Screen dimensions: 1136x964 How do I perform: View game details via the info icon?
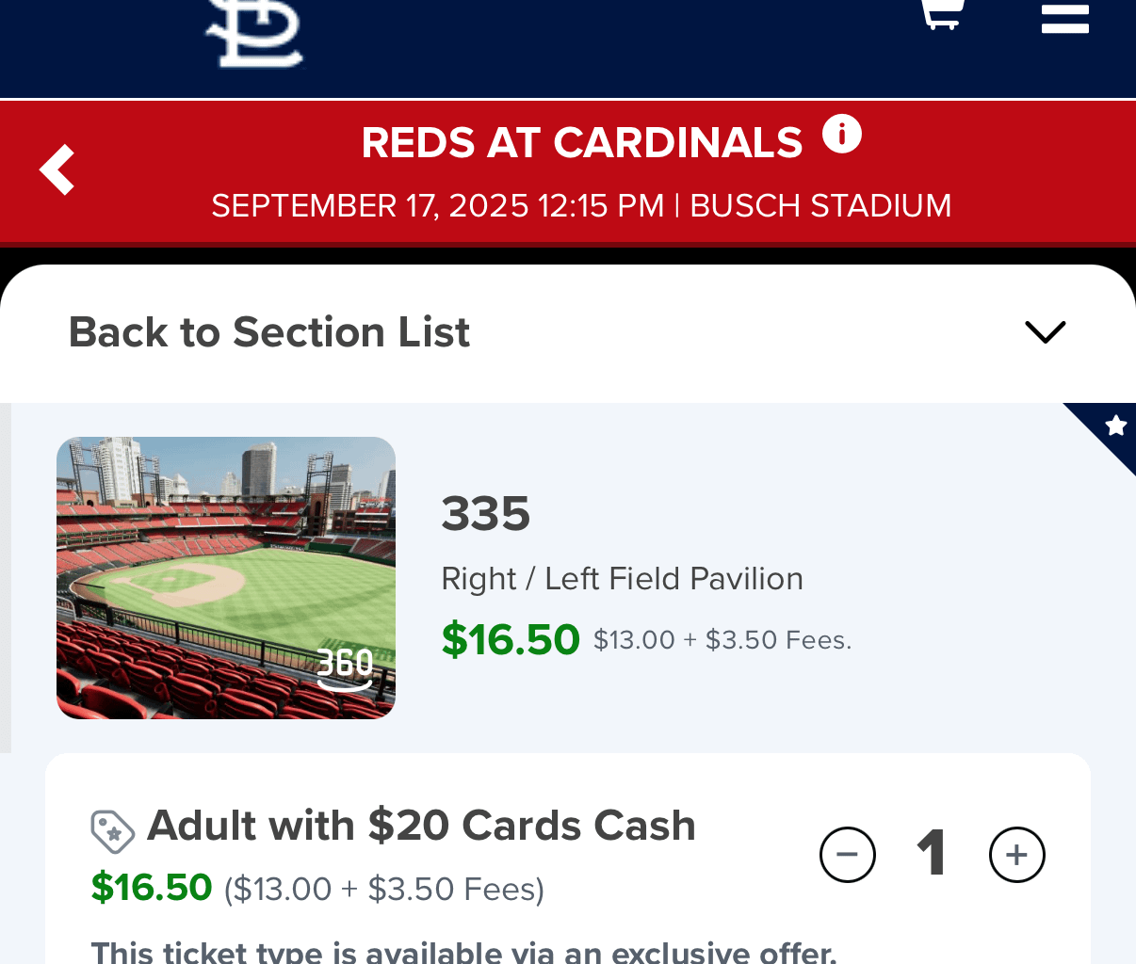pos(843,133)
